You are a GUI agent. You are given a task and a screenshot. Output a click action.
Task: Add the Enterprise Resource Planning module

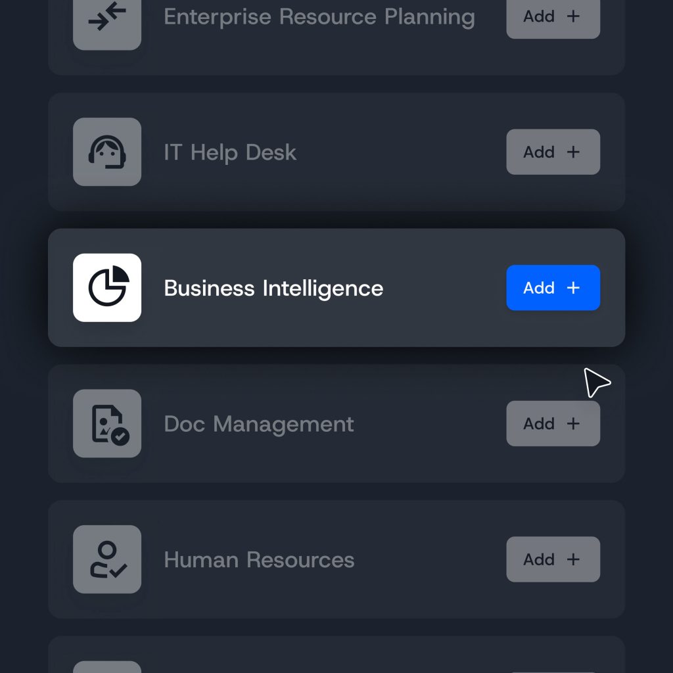(x=553, y=17)
